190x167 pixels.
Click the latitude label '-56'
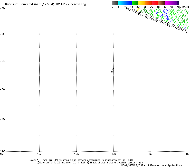2,89
